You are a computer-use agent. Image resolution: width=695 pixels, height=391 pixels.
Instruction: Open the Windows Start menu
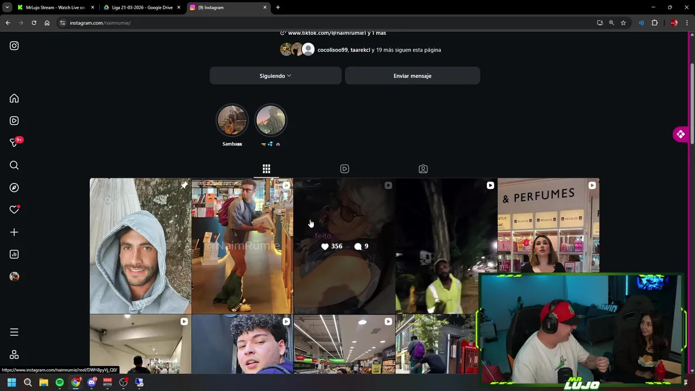(11, 382)
